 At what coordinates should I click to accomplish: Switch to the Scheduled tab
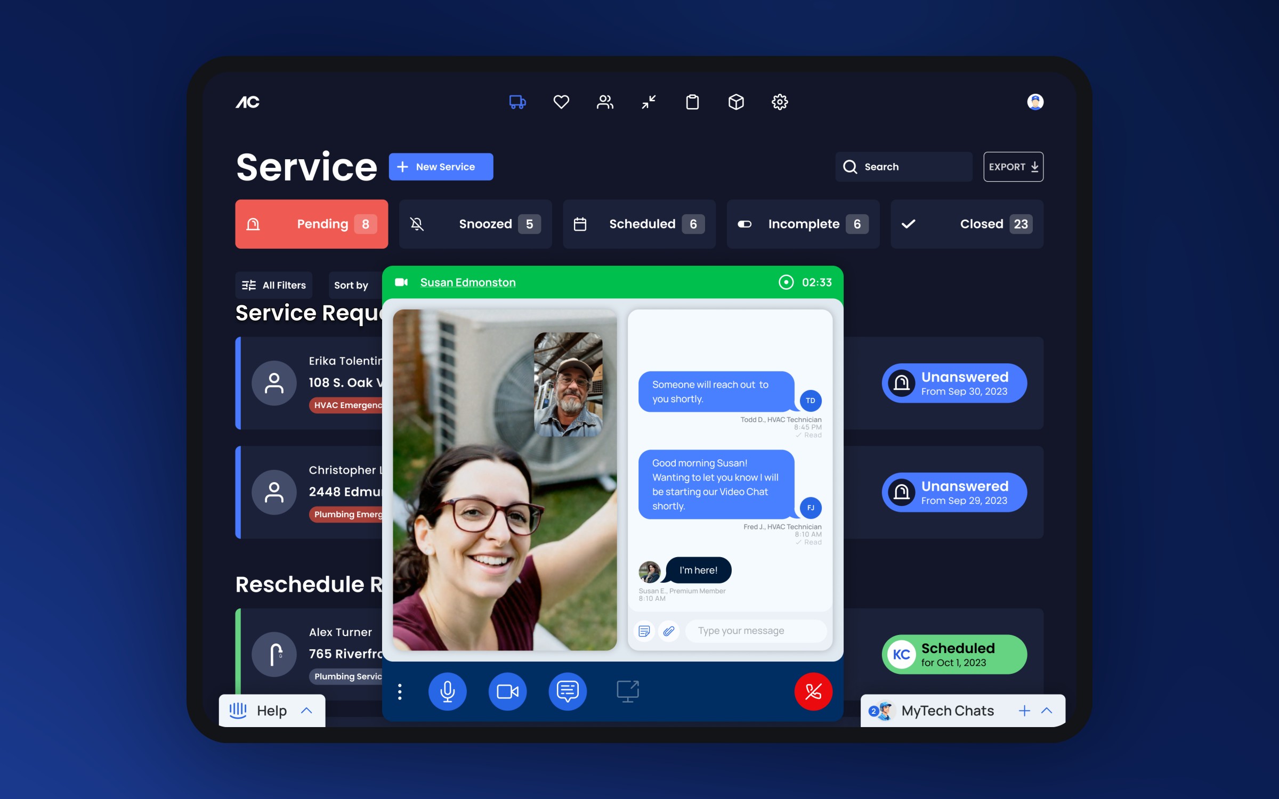(x=639, y=224)
